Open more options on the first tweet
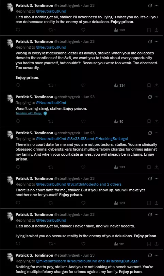Screen dimensions: 164x276 [157, 5]
